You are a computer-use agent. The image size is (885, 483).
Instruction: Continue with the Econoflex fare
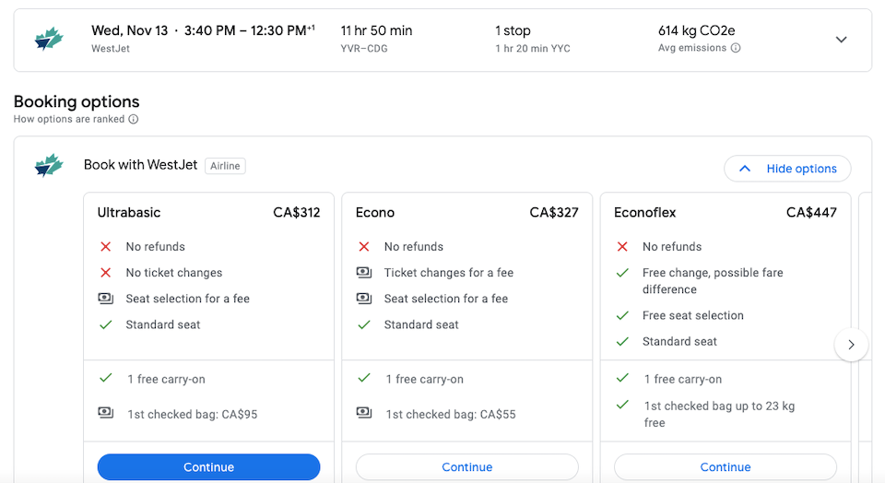click(726, 467)
